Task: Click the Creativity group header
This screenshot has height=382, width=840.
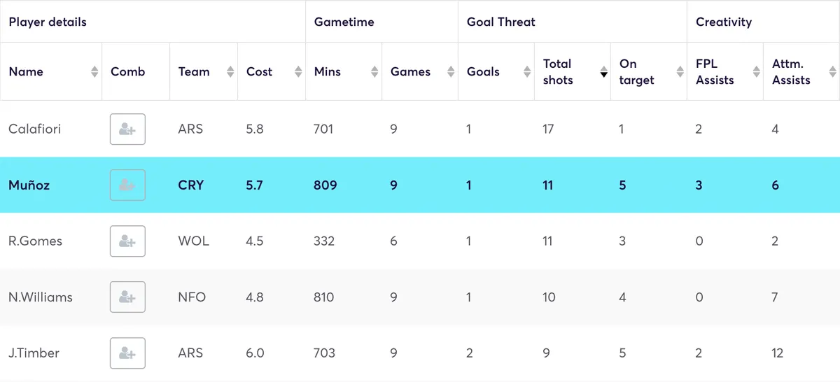Action: (x=724, y=22)
